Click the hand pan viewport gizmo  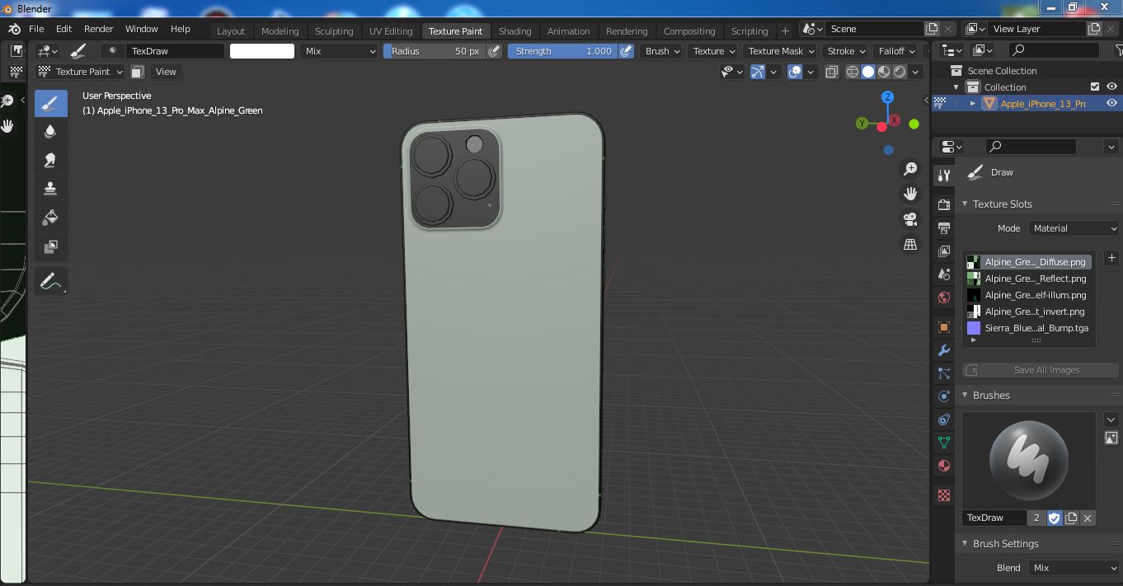[x=910, y=194]
